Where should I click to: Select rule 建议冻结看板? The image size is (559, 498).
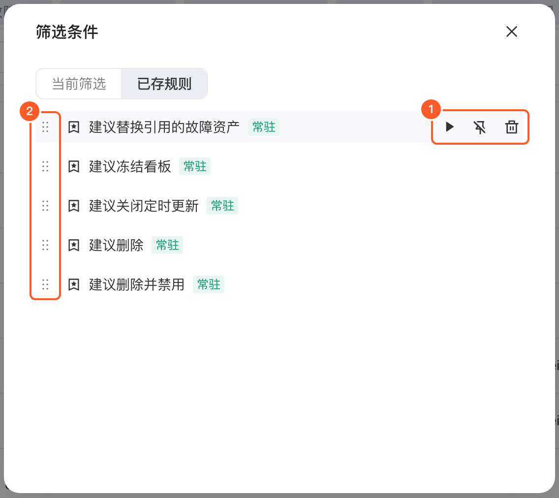130,166
